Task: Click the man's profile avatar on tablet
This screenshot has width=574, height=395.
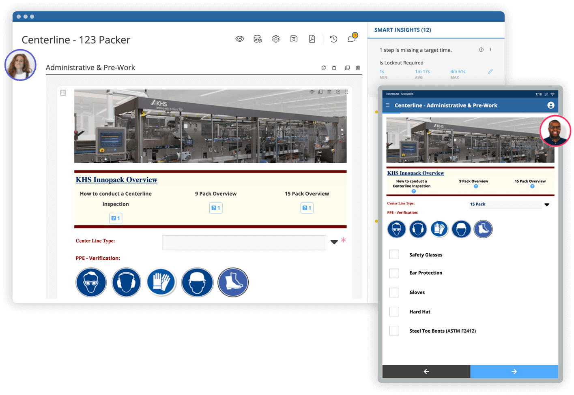Action: coord(555,131)
